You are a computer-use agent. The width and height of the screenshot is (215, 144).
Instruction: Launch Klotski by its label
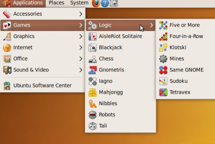pos(178,47)
